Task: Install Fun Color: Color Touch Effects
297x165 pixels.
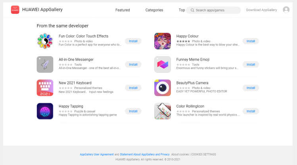Action: [x=133, y=41]
